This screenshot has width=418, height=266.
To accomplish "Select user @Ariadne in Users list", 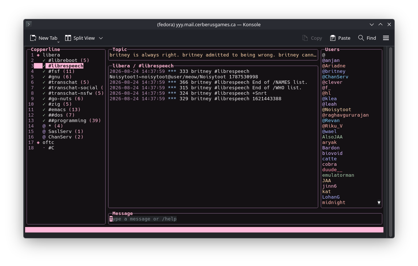I will pos(334,66).
